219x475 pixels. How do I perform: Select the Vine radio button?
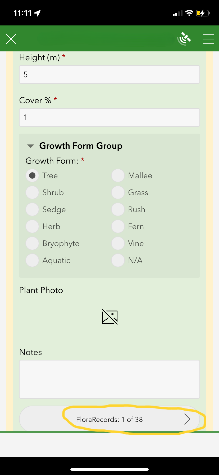point(118,243)
